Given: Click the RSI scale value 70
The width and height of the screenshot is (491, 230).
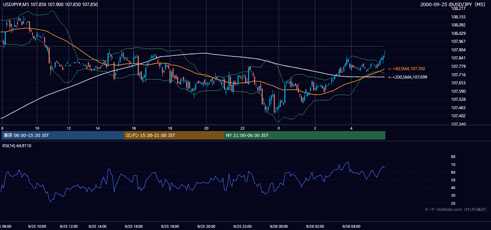Looking at the screenshot, I should (453, 164).
